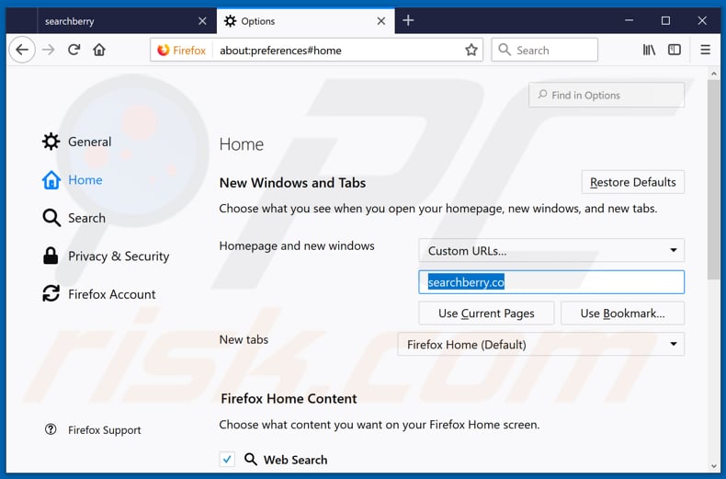Reload the current page
Viewport: 726px width, 479px height.
pos(74,50)
